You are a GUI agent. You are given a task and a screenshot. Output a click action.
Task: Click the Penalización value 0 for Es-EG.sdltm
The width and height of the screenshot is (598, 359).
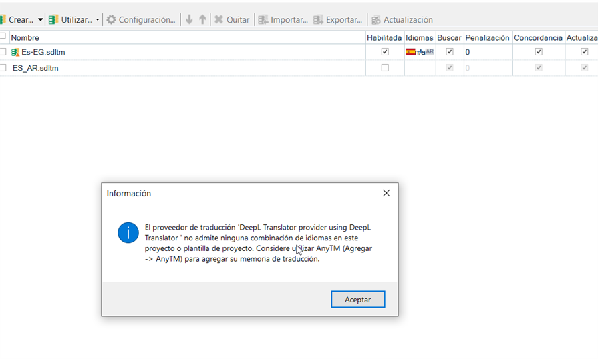click(468, 52)
